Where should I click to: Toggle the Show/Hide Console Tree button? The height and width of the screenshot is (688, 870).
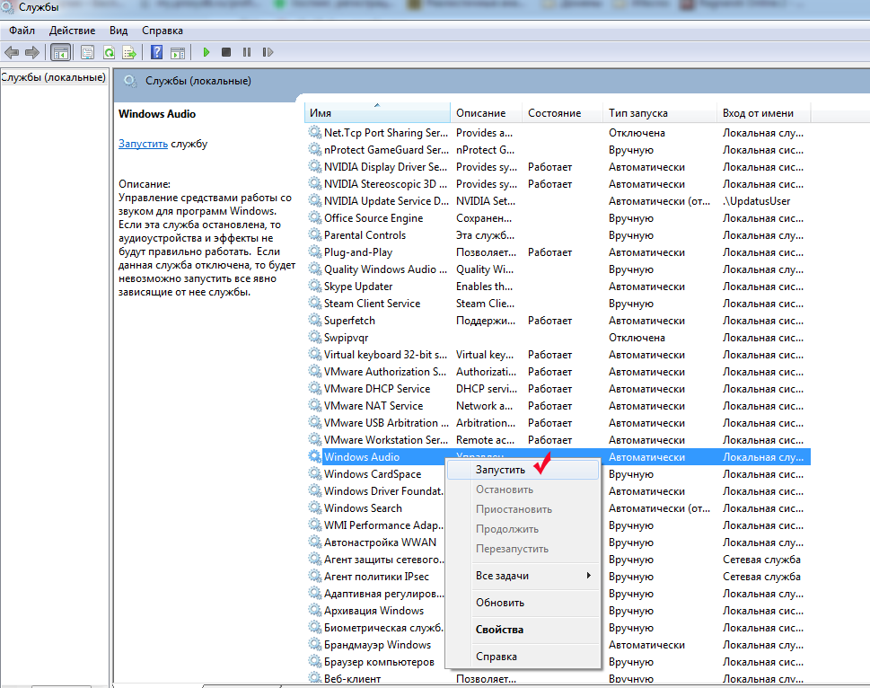[x=60, y=53]
